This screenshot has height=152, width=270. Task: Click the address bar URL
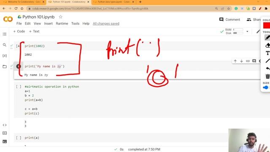[x=90, y=8]
